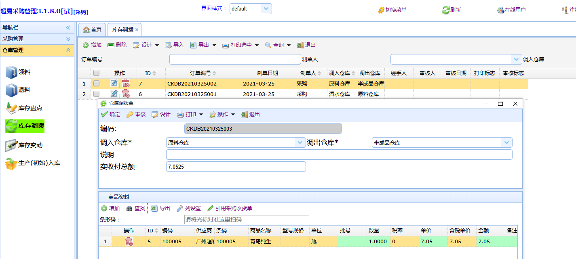Open the 调入仓库 dropdown showing 原料仓库
This screenshot has height=259, width=576.
click(x=300, y=142)
